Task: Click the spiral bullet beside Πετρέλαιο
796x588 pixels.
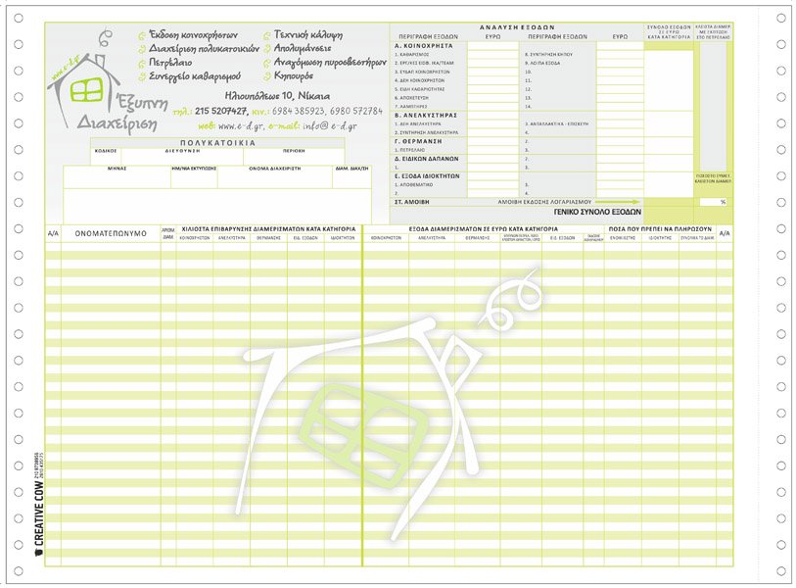Action: (142, 63)
